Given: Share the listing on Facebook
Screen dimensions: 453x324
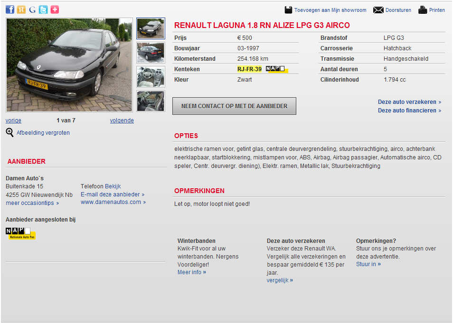Looking at the screenshot, I should point(10,9).
